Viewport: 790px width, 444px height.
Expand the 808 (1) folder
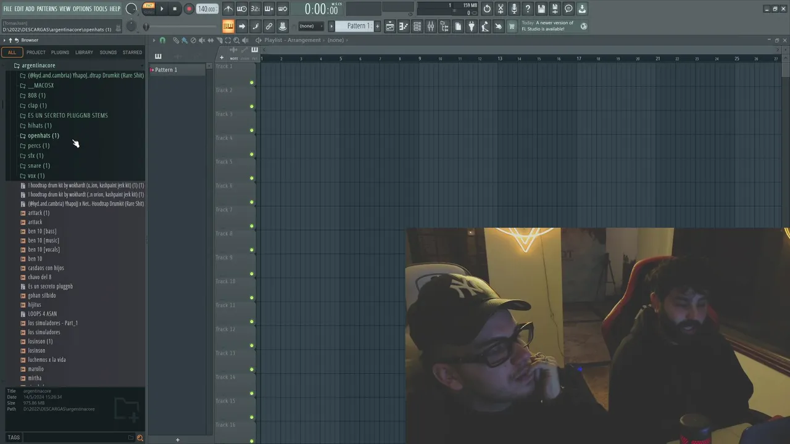click(x=36, y=96)
